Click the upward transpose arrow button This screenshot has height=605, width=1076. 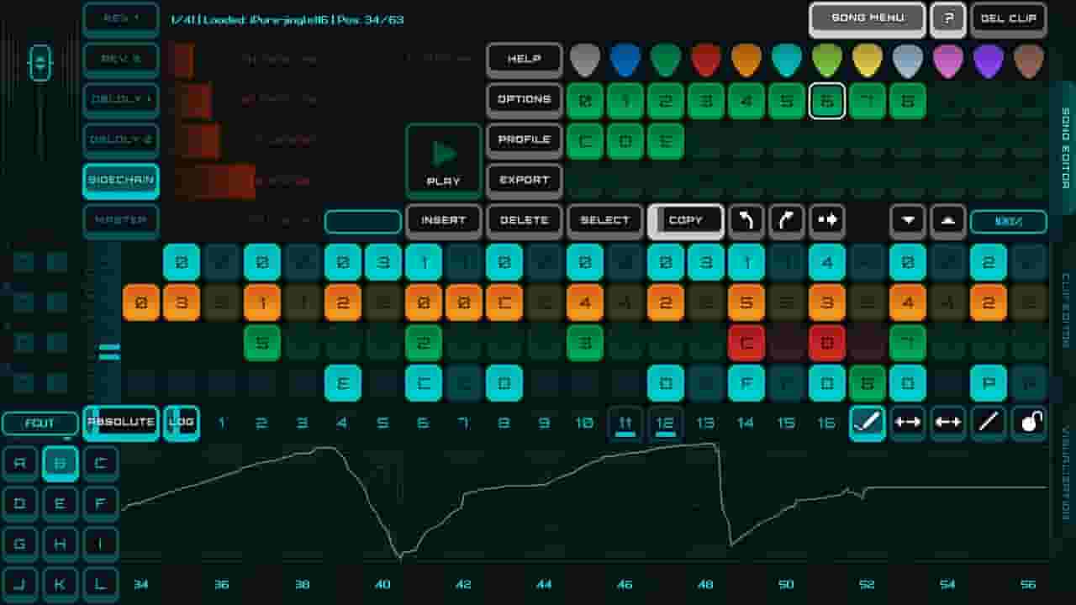pos(948,221)
